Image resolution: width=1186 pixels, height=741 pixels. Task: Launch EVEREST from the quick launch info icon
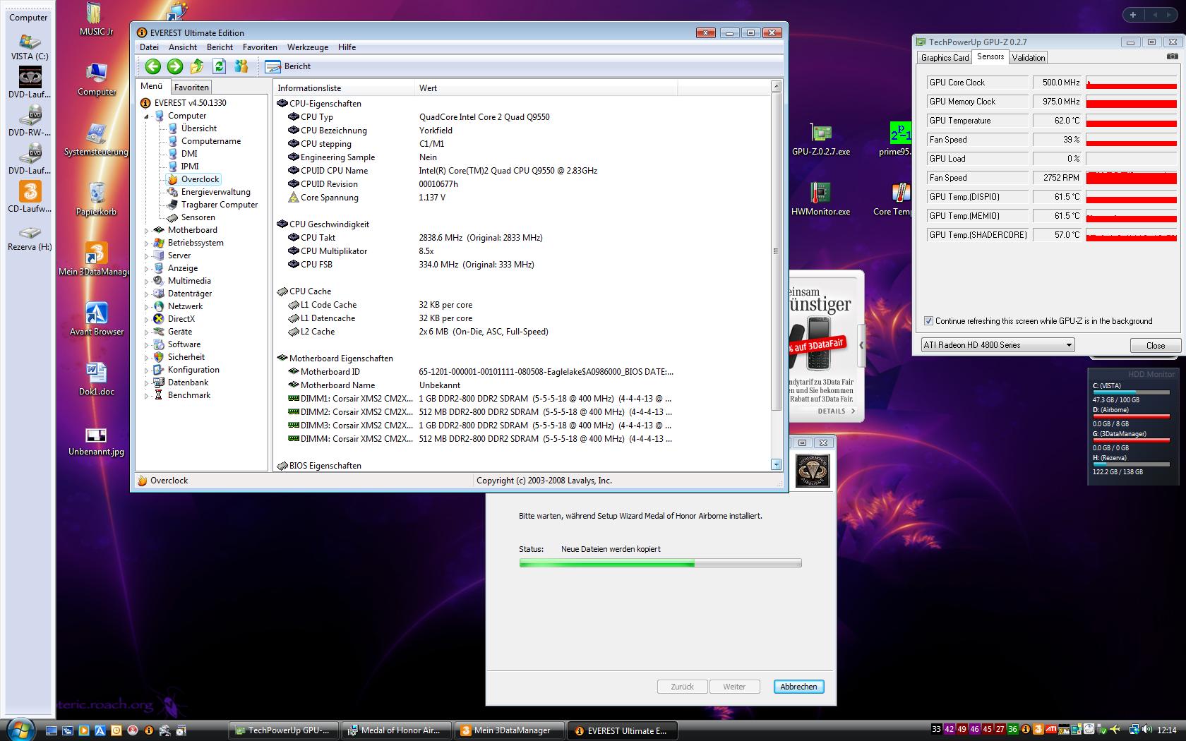[x=148, y=730]
